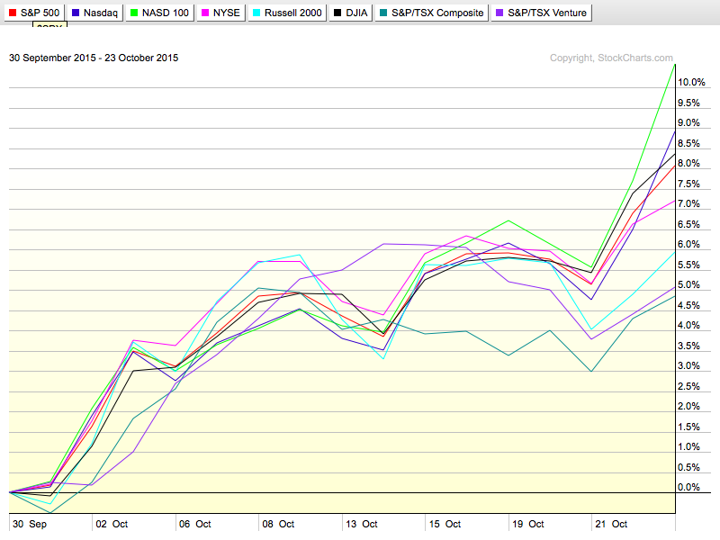Click the 08 Oct date label
The height and width of the screenshot is (540, 720).
(278, 524)
